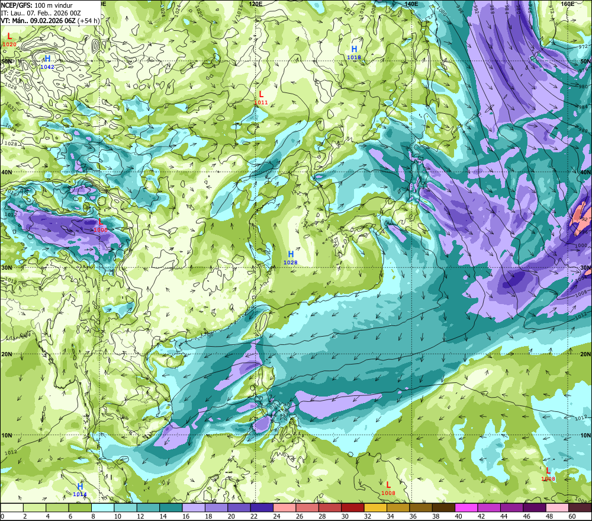Pick the light cyan legend swatch starting at 8

[102, 507]
